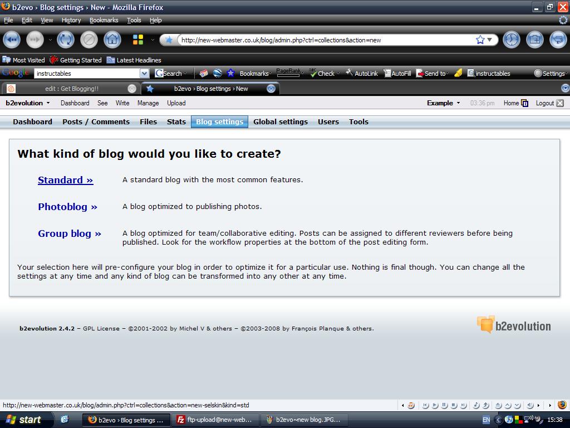The image size is (570, 428).
Task: Click the volume speaker icon in status bar
Action: (x=530, y=405)
